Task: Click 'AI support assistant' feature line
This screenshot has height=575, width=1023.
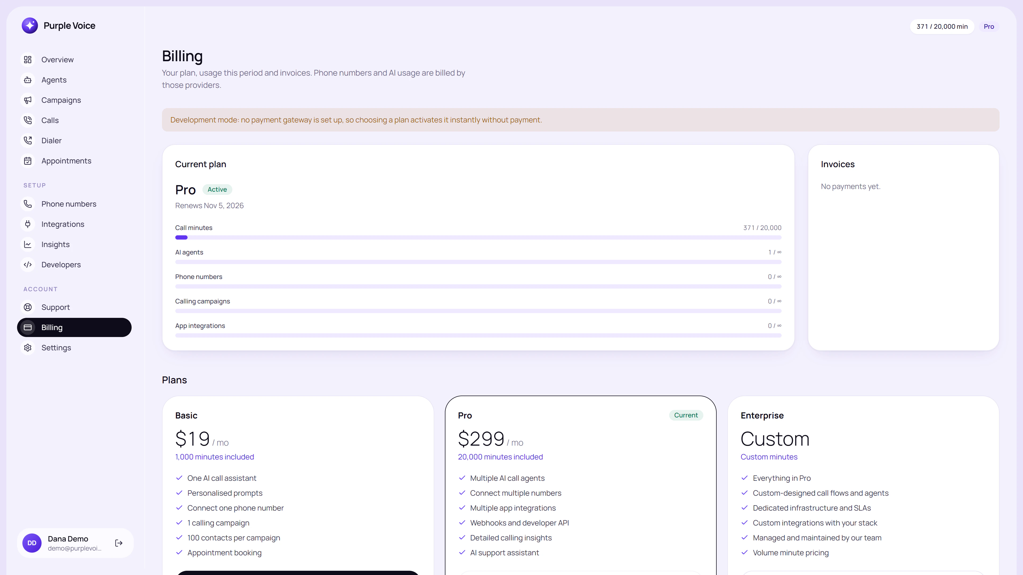Action: tap(504, 553)
